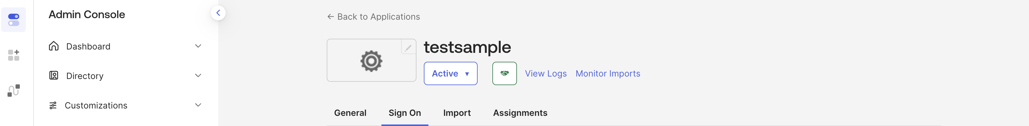Click the View Logs link
The width and height of the screenshot is (1029, 126).
pyautogui.click(x=545, y=73)
